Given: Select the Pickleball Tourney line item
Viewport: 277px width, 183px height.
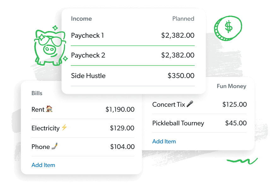Looking at the screenshot, I should pos(178,123).
